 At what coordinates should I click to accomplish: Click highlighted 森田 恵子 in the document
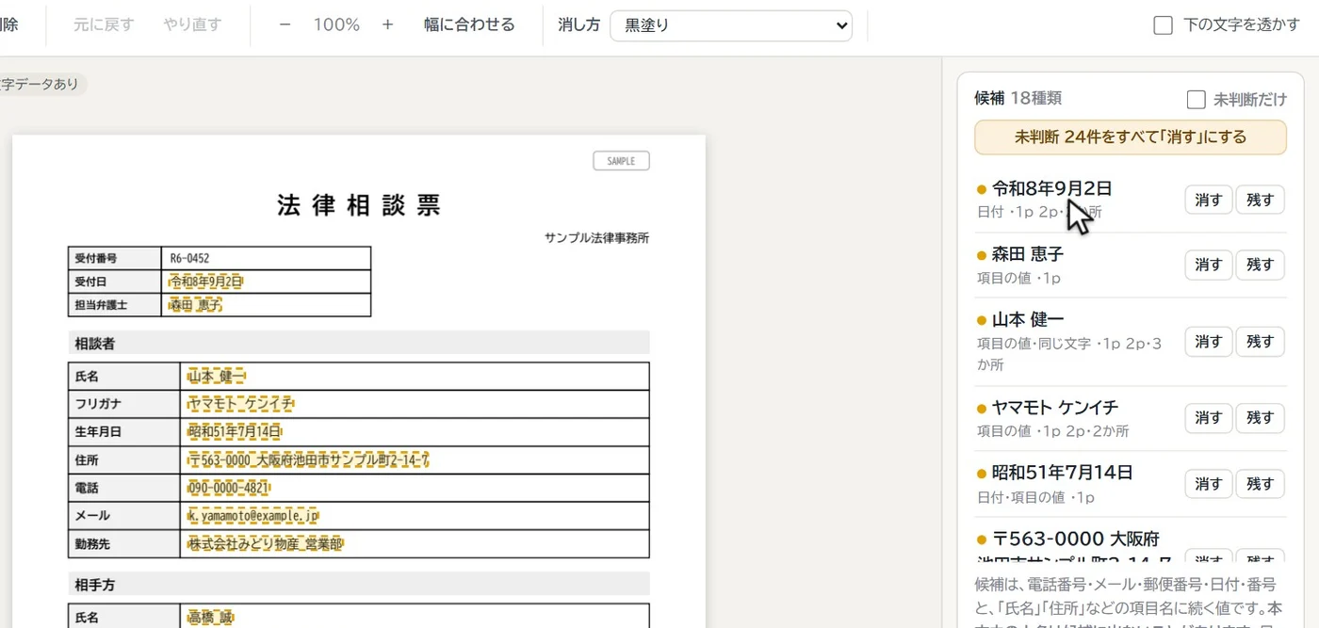coord(195,305)
